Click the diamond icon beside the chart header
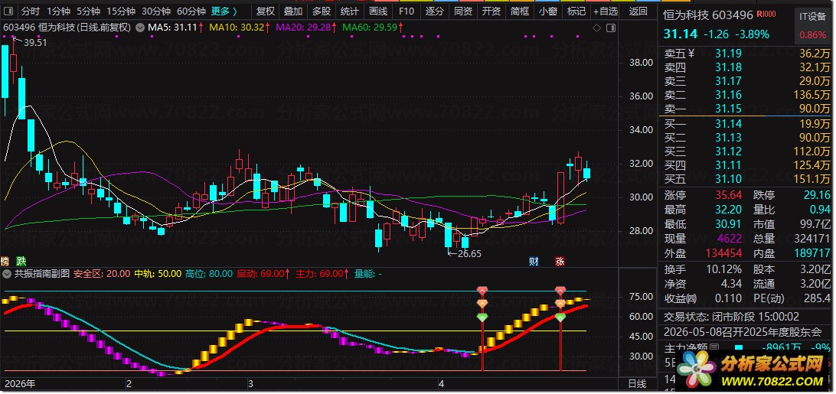This screenshot has width=836, height=394. tap(597, 27)
